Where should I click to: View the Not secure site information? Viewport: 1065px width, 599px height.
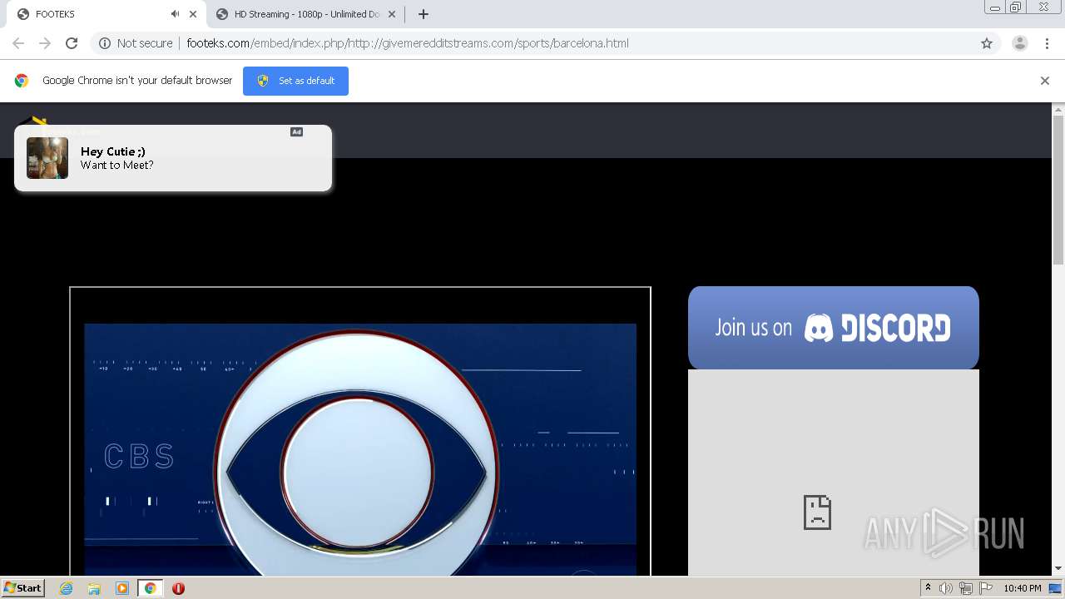coord(136,43)
